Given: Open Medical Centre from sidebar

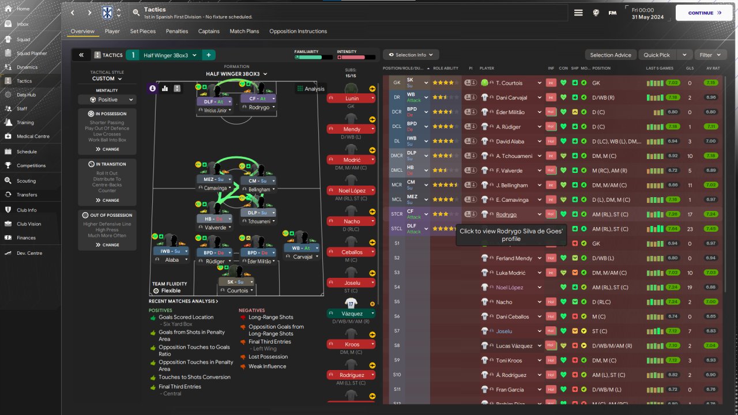Looking at the screenshot, I should (33, 137).
